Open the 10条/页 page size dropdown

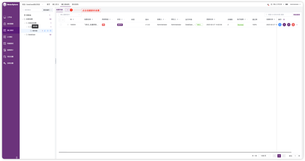pos(264,156)
